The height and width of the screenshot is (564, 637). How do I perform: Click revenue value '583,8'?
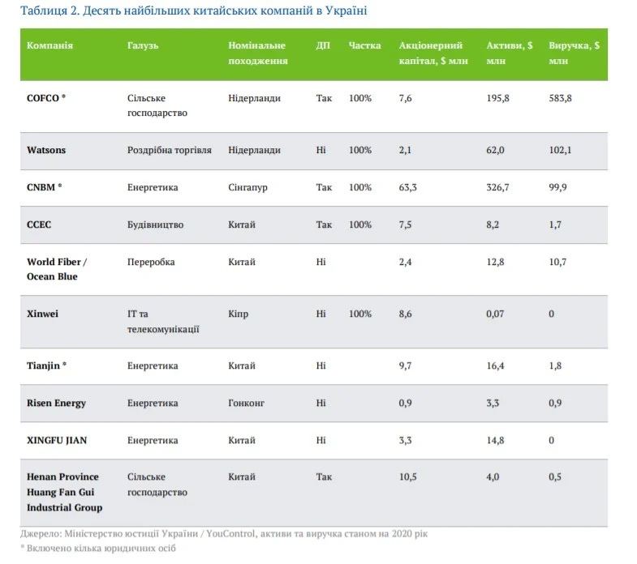coord(560,99)
